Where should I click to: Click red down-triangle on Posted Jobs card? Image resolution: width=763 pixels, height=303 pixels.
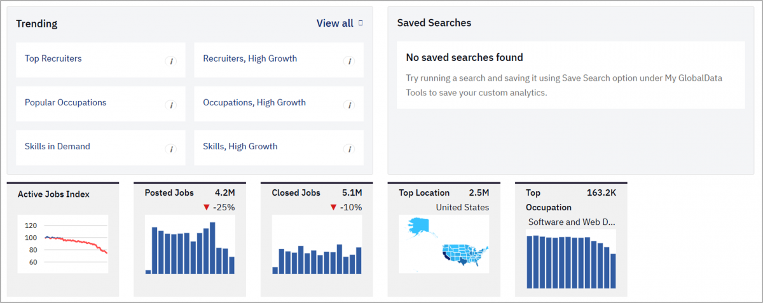(x=206, y=207)
